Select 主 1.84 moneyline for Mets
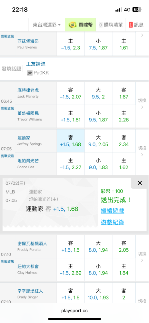The width and height of the screenshot is (149, 323). (124, 269)
